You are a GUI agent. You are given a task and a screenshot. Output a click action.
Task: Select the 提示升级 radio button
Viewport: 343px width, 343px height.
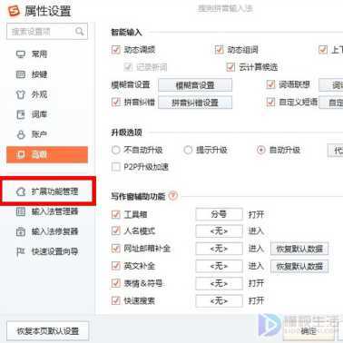[188, 150]
